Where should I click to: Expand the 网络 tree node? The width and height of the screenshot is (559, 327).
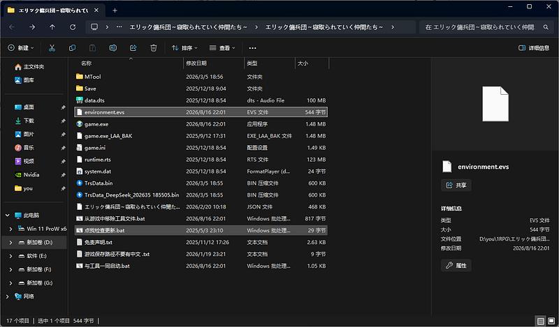[x=8, y=296]
